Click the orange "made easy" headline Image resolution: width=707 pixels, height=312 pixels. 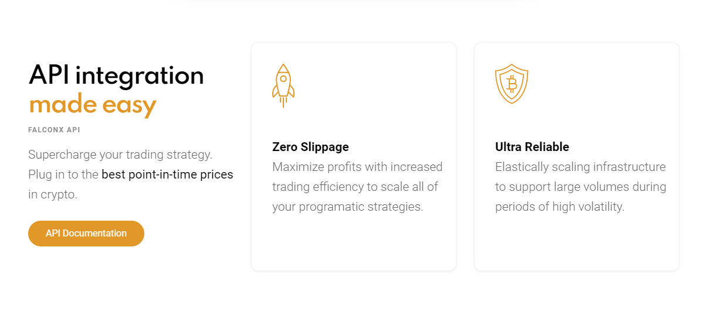tap(93, 105)
